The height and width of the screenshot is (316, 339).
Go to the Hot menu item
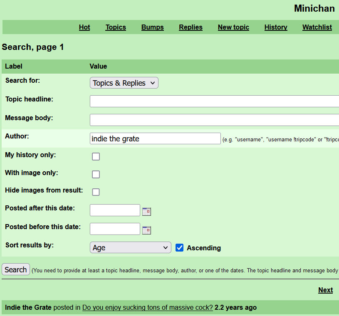click(84, 27)
